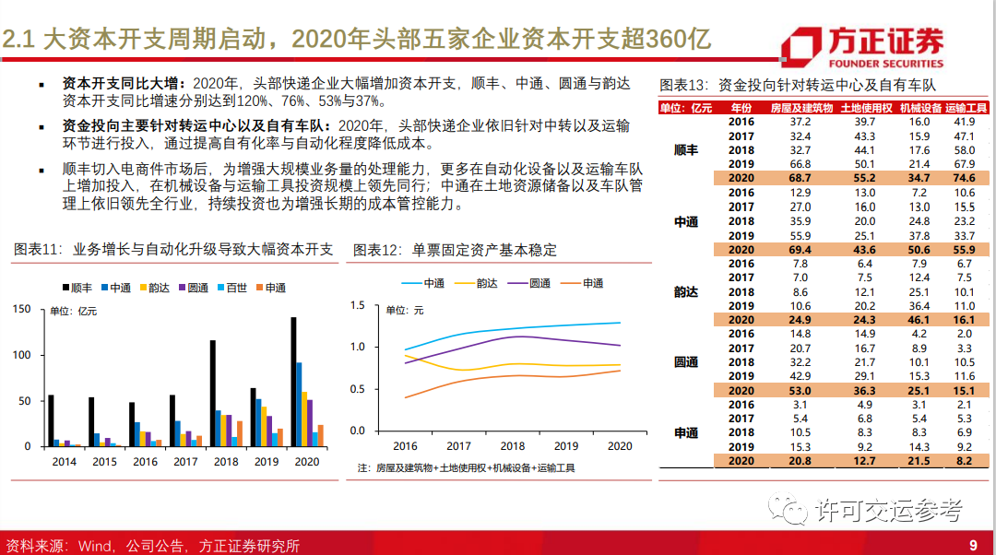Click the black 顺丰 bar for 2018
The image size is (996, 555).
coord(213,393)
